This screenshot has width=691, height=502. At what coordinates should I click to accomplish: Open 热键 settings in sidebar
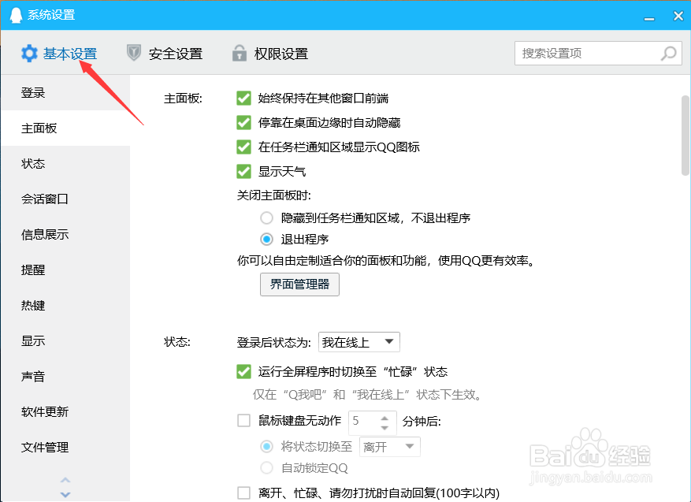pos(65,306)
